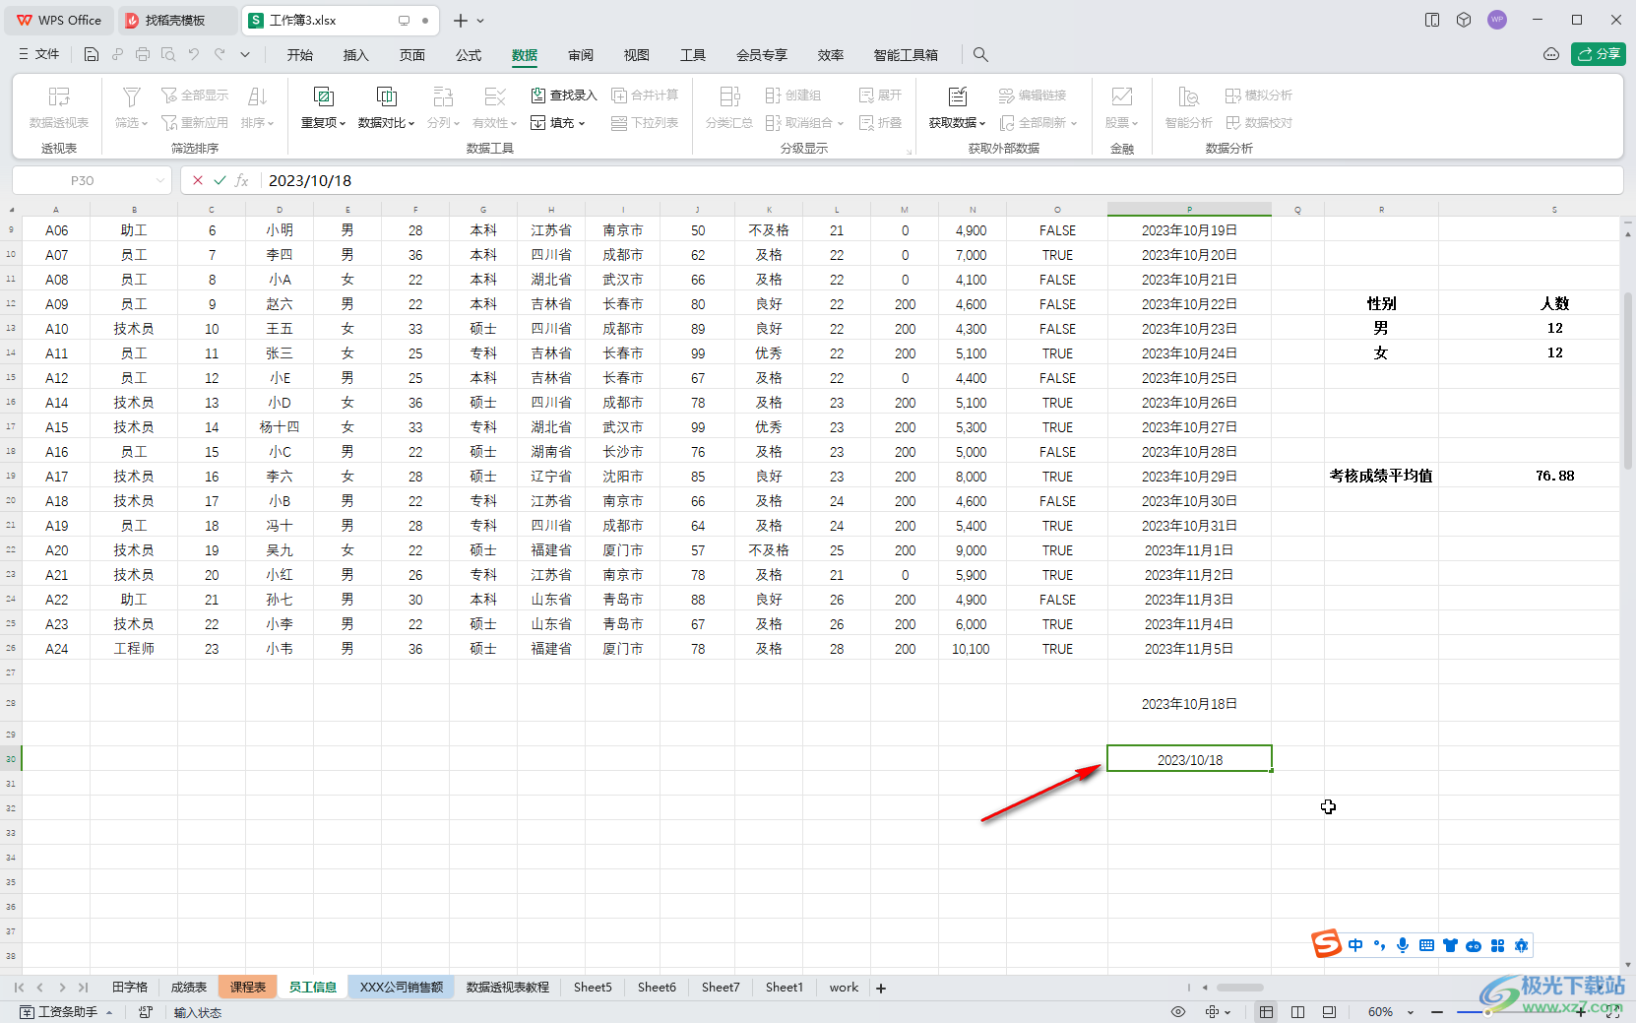The width and height of the screenshot is (1636, 1023).
Task: Click the add new sheet plus icon
Action: click(x=881, y=989)
